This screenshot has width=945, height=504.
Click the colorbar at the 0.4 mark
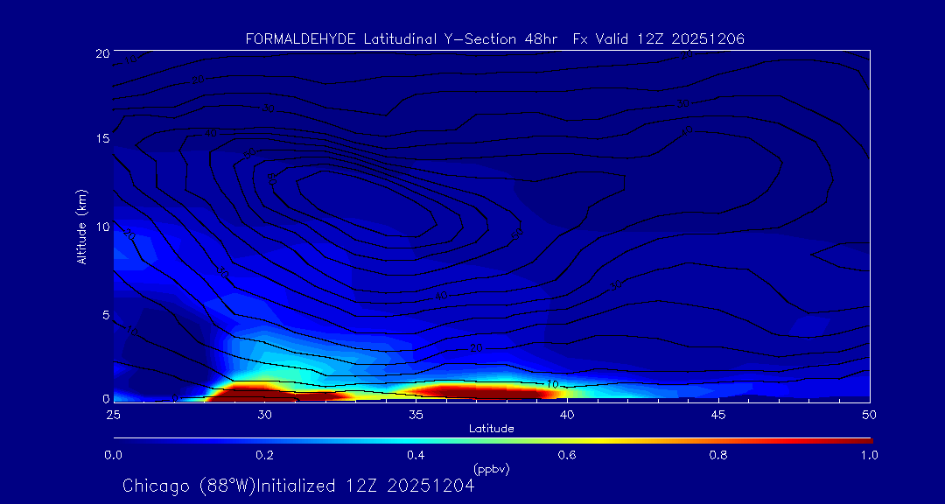click(416, 439)
